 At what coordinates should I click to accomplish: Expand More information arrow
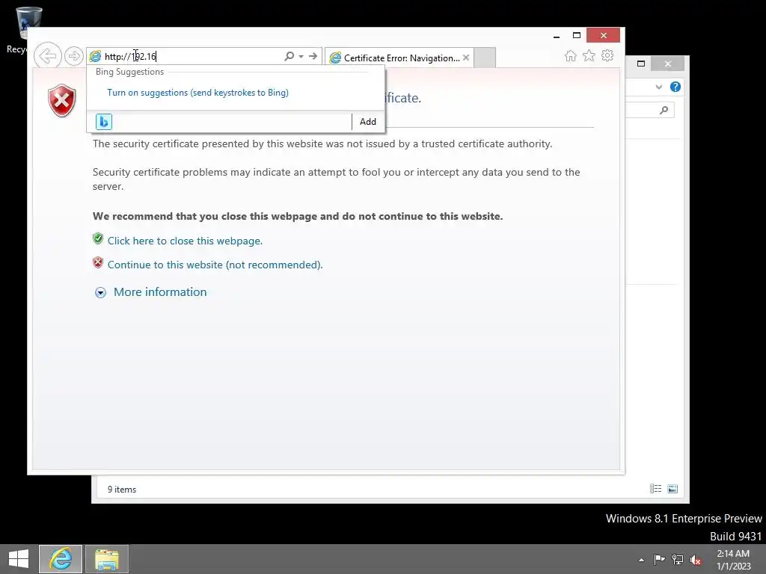(x=101, y=292)
